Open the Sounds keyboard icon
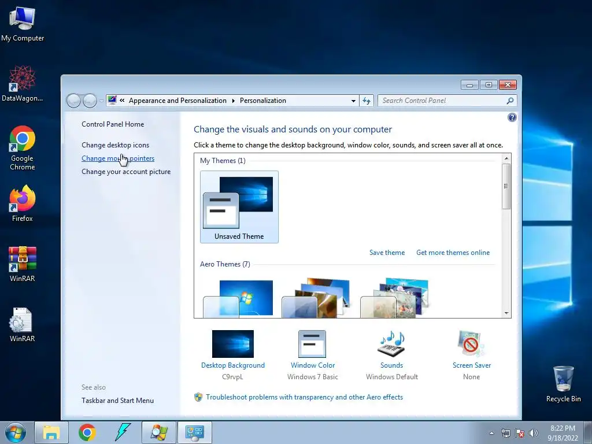The width and height of the screenshot is (592, 444). click(x=391, y=344)
